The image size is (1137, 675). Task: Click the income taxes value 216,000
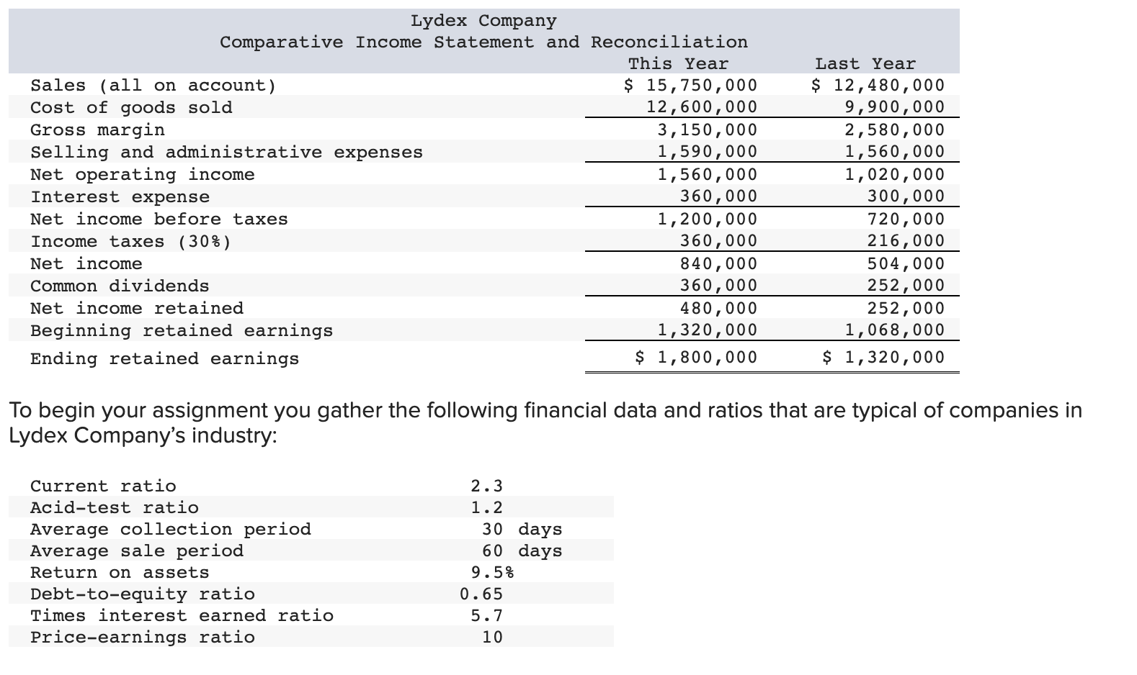tap(906, 240)
